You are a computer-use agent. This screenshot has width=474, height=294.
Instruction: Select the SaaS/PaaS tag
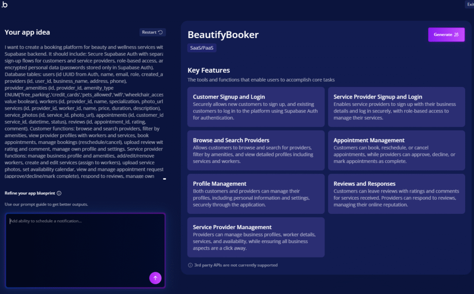click(203, 48)
